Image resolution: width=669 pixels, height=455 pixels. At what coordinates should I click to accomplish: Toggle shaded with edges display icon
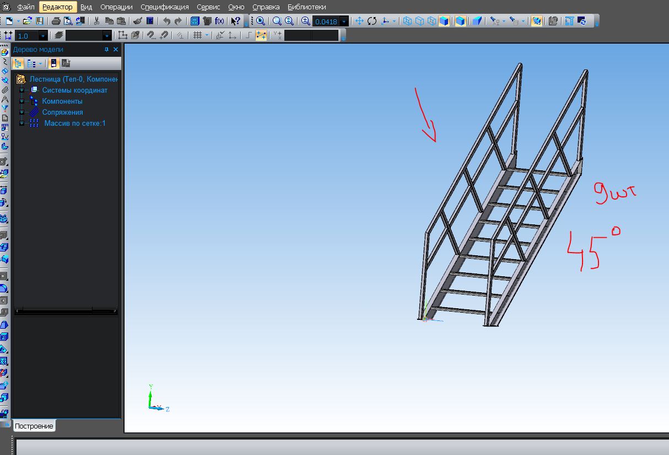pyautogui.click(x=460, y=21)
